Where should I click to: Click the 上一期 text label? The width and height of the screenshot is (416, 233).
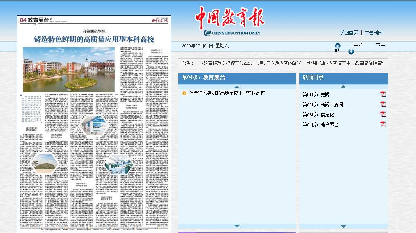click(355, 45)
